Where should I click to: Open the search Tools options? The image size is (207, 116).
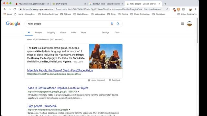pos(117,33)
